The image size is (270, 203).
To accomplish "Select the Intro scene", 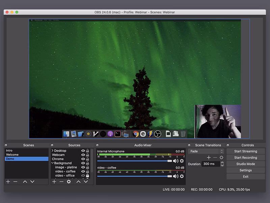I will (x=9, y=151).
